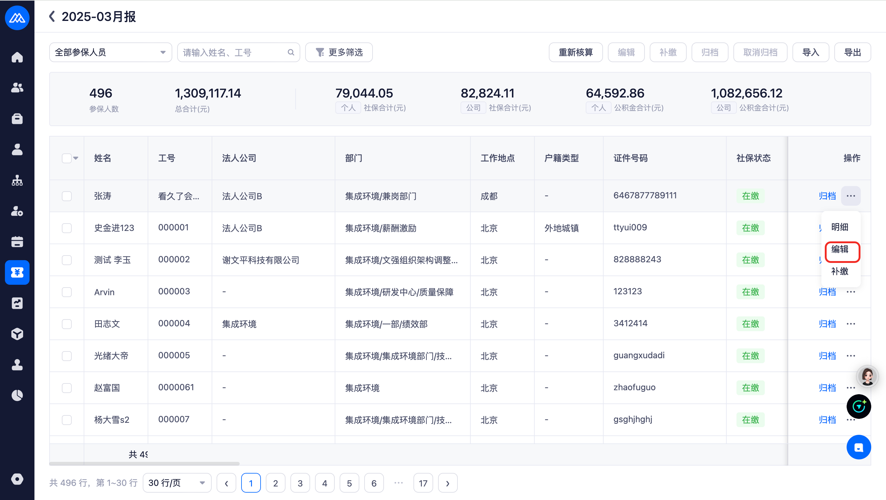Open the three-dot menu for 田志文 row
This screenshot has height=500, width=886.
(851, 323)
